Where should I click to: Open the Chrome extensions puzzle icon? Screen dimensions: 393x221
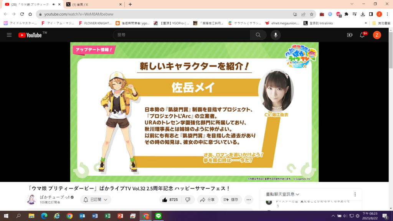click(x=347, y=14)
